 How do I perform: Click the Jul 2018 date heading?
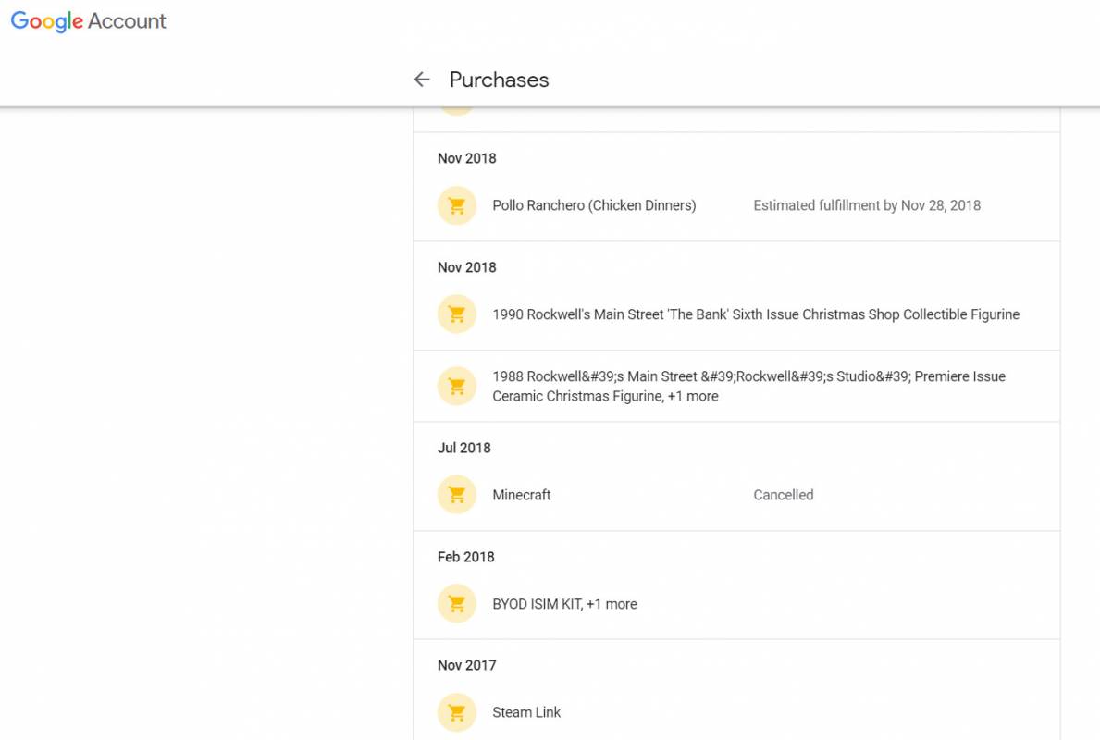(x=463, y=448)
